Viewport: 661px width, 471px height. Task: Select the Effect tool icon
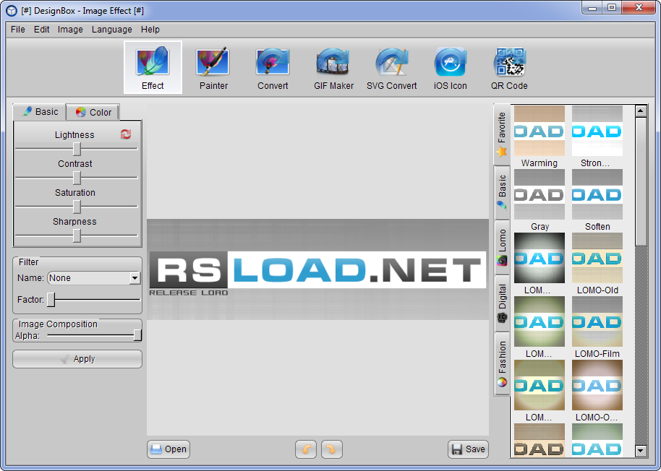[x=153, y=67]
